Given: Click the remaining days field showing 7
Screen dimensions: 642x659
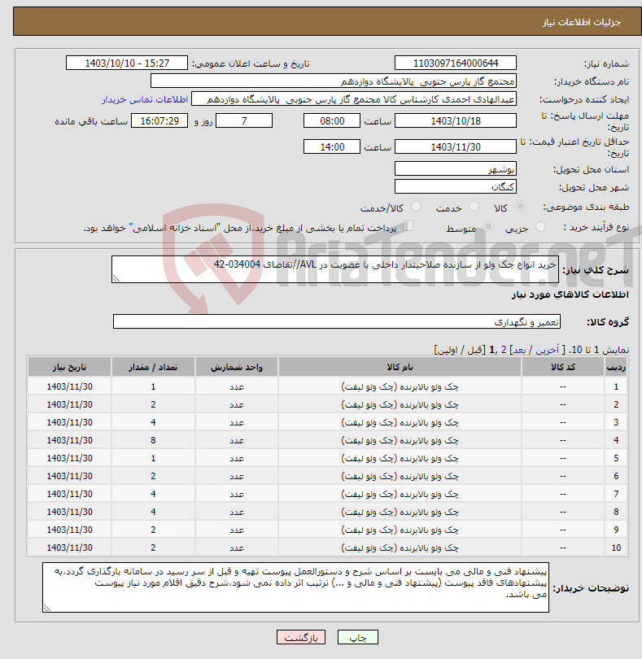Looking at the screenshot, I should pos(244,120).
